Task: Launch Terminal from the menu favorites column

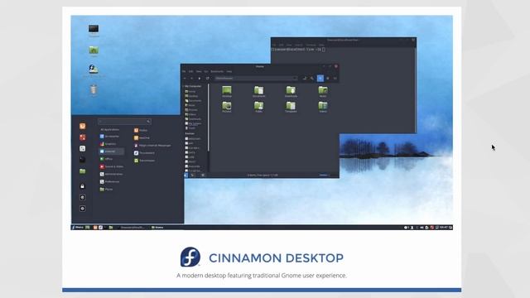Action: pos(83,160)
